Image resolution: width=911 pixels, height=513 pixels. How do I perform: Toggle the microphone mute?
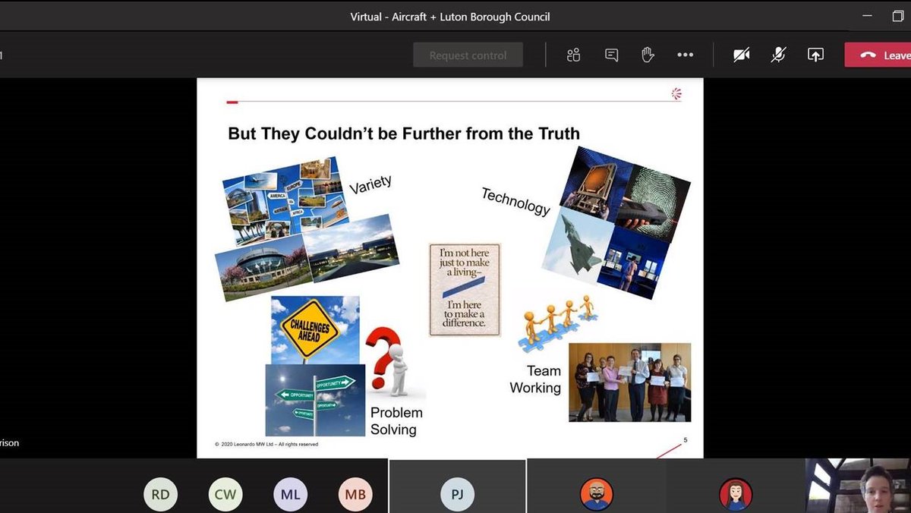tap(778, 55)
